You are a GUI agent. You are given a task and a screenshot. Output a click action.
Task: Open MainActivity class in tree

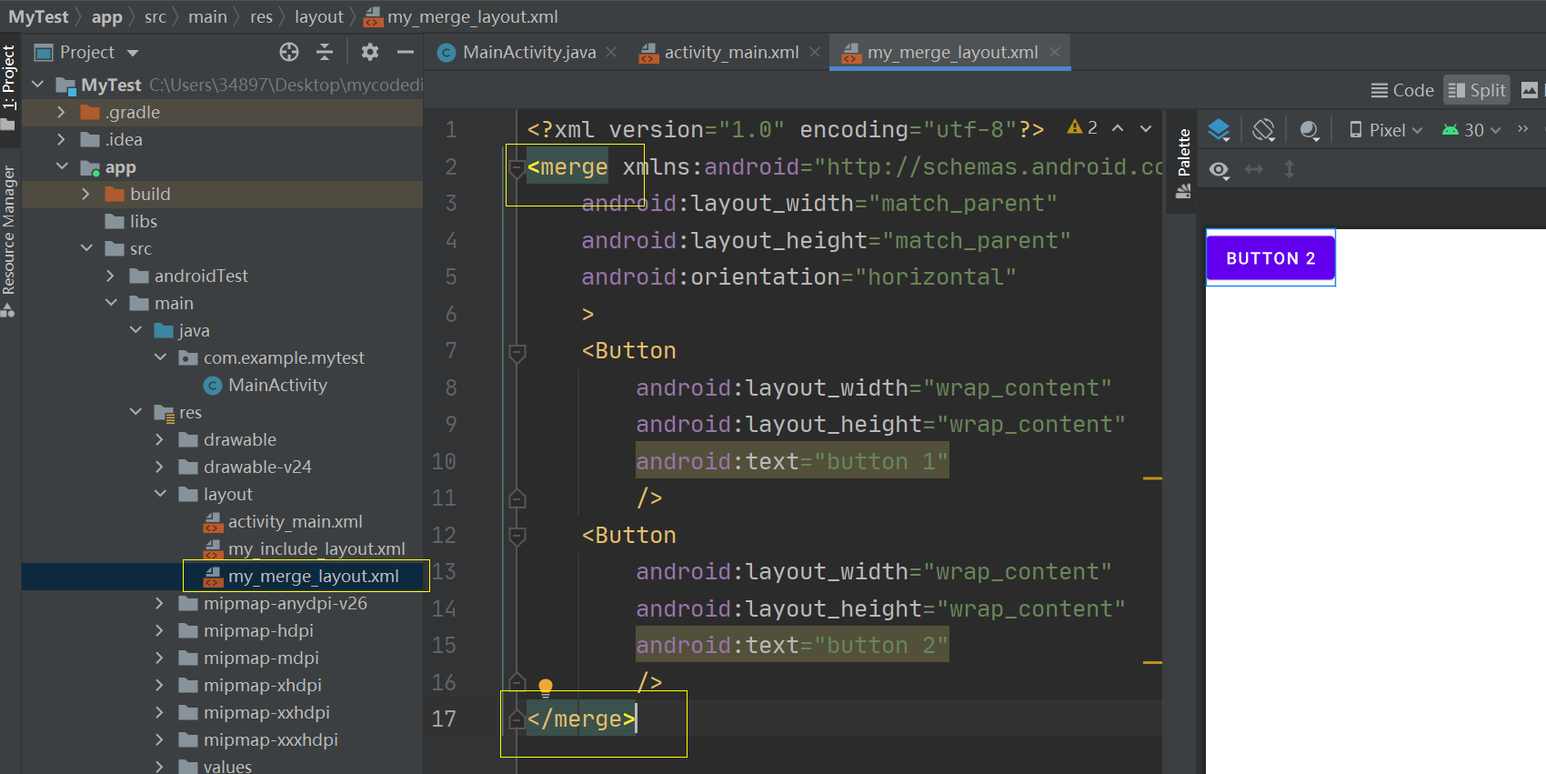coord(277,385)
